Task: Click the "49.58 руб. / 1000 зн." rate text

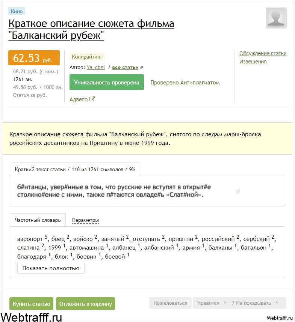Action: [38, 87]
